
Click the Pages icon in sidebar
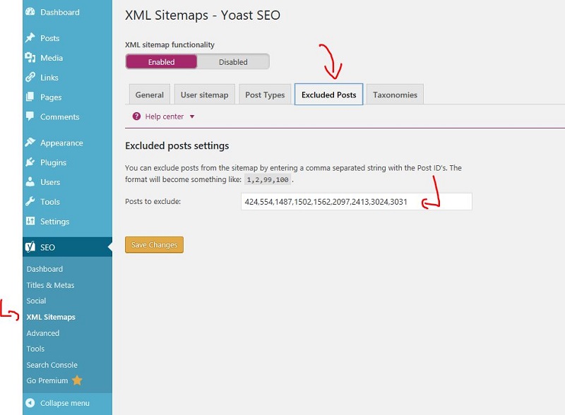(30, 97)
